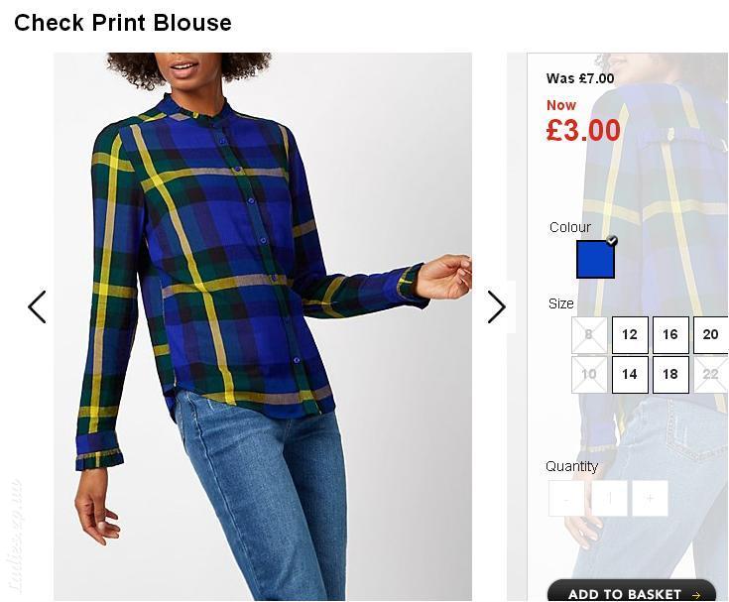Choose size 14
The width and height of the screenshot is (729, 602).
point(630,375)
